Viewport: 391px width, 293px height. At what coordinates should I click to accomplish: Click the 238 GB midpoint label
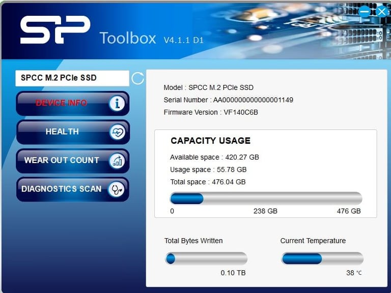[265, 211]
